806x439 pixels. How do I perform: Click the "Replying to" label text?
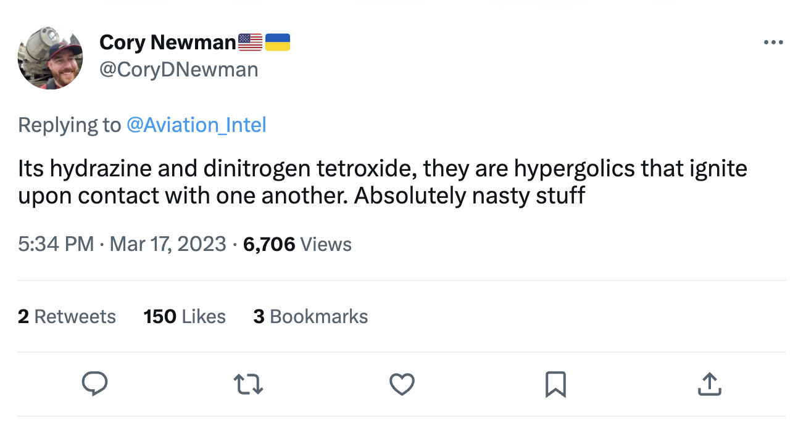[x=70, y=125]
